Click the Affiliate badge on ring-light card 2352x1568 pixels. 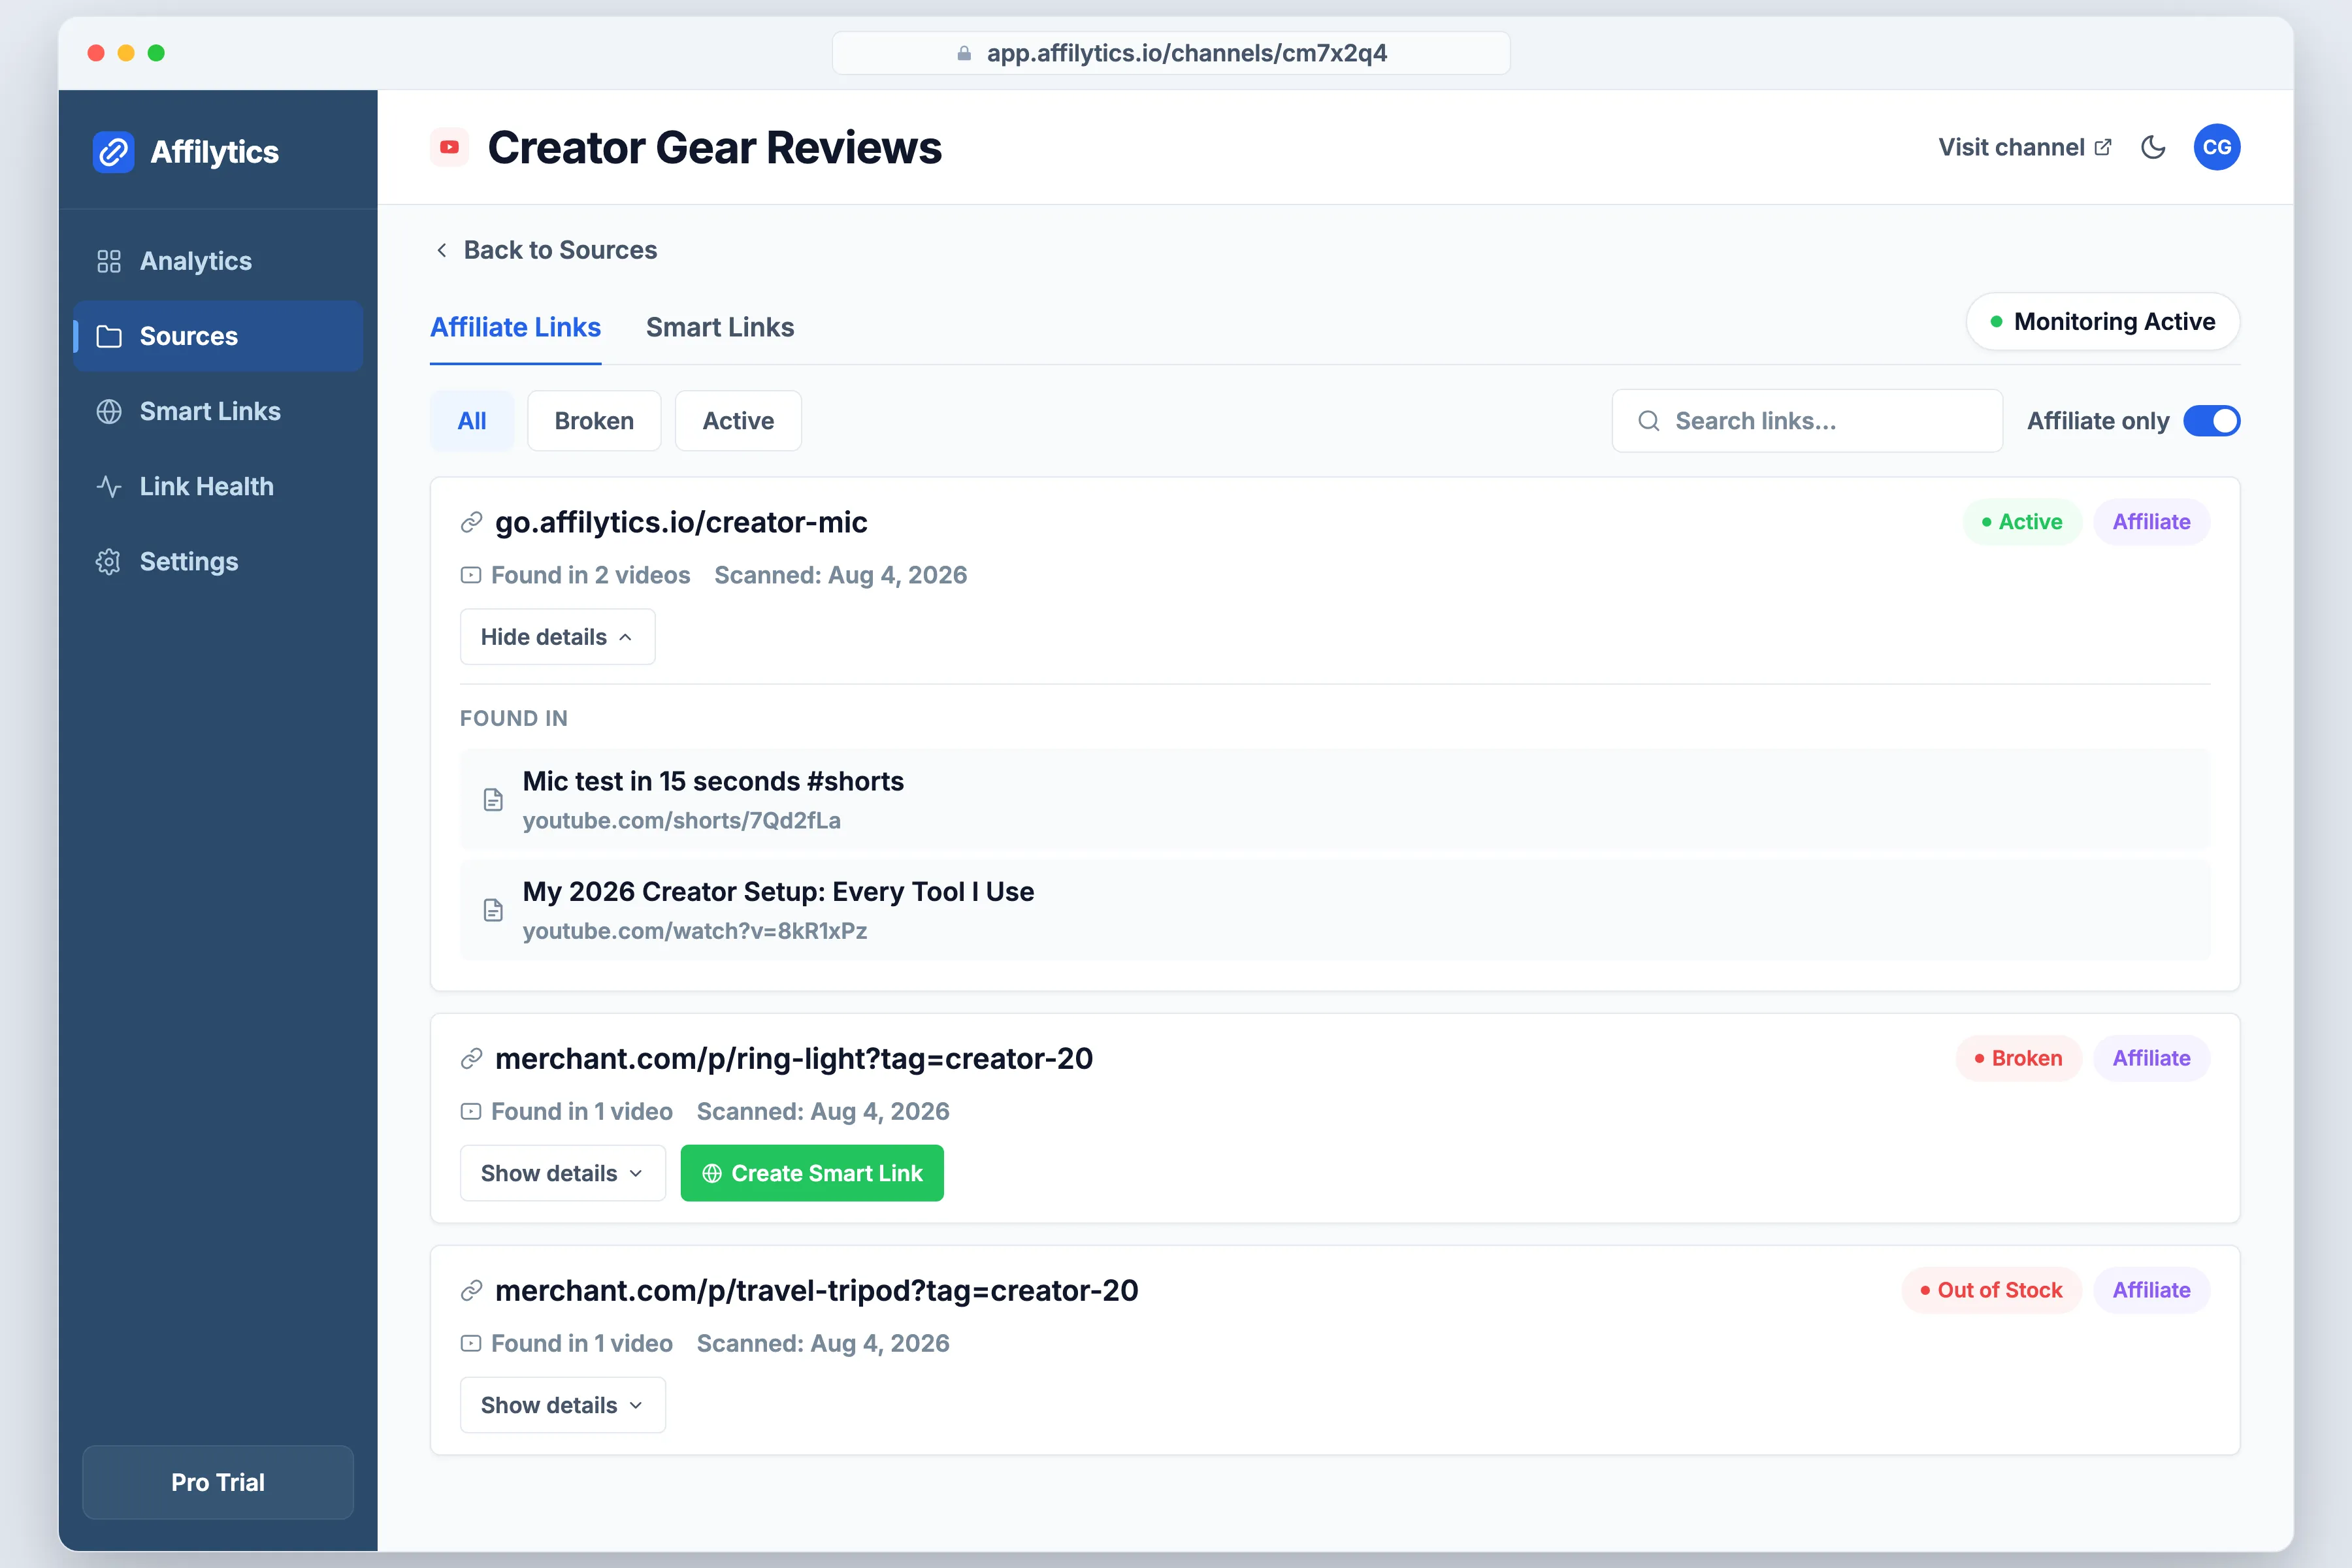2151,1058
